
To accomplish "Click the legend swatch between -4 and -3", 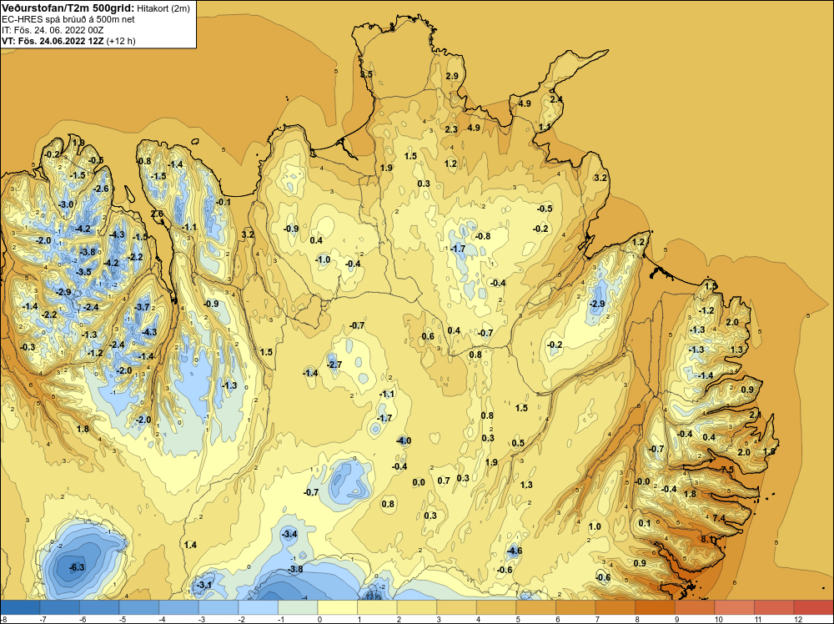I will [x=178, y=607].
